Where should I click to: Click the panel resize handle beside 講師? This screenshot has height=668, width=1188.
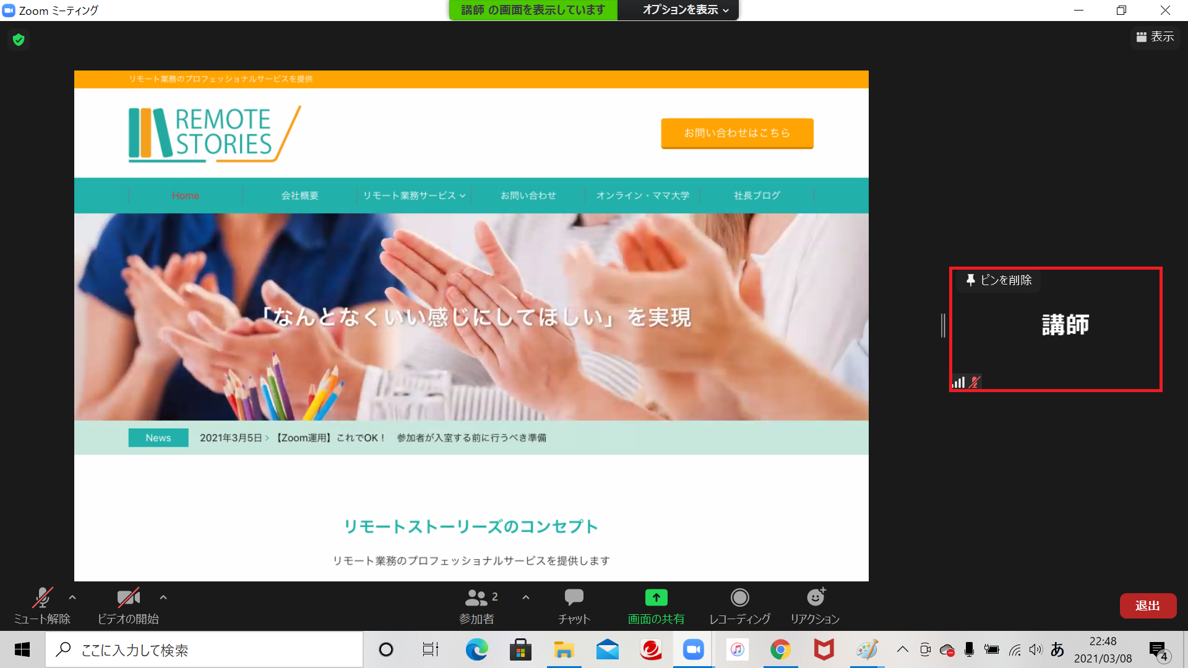tap(943, 325)
